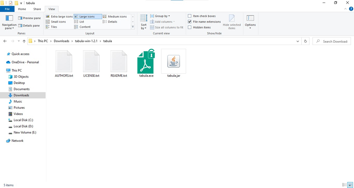
Task: Switch to large thumbnails via status bar icon
Action: coord(350,185)
